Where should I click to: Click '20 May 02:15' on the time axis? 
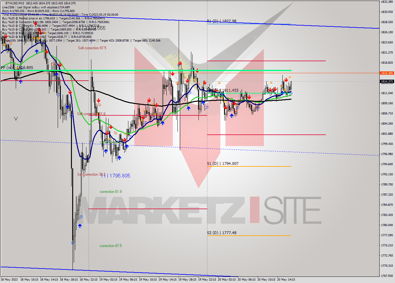point(227,280)
